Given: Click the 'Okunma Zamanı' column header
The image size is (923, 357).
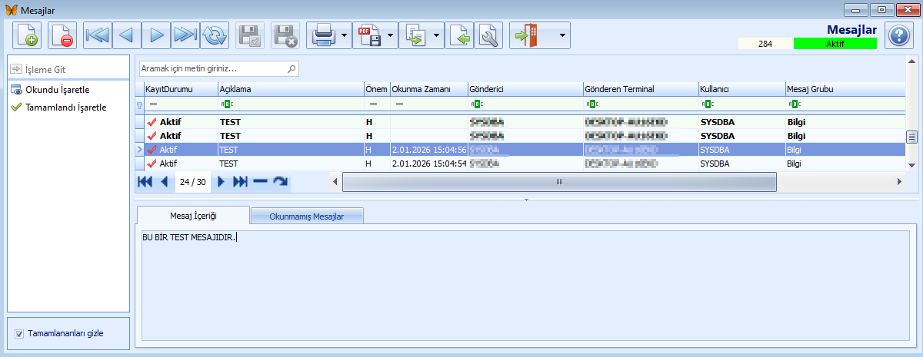Looking at the screenshot, I should [x=420, y=89].
